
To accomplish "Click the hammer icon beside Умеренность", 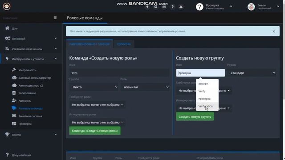I will pos(14,70).
